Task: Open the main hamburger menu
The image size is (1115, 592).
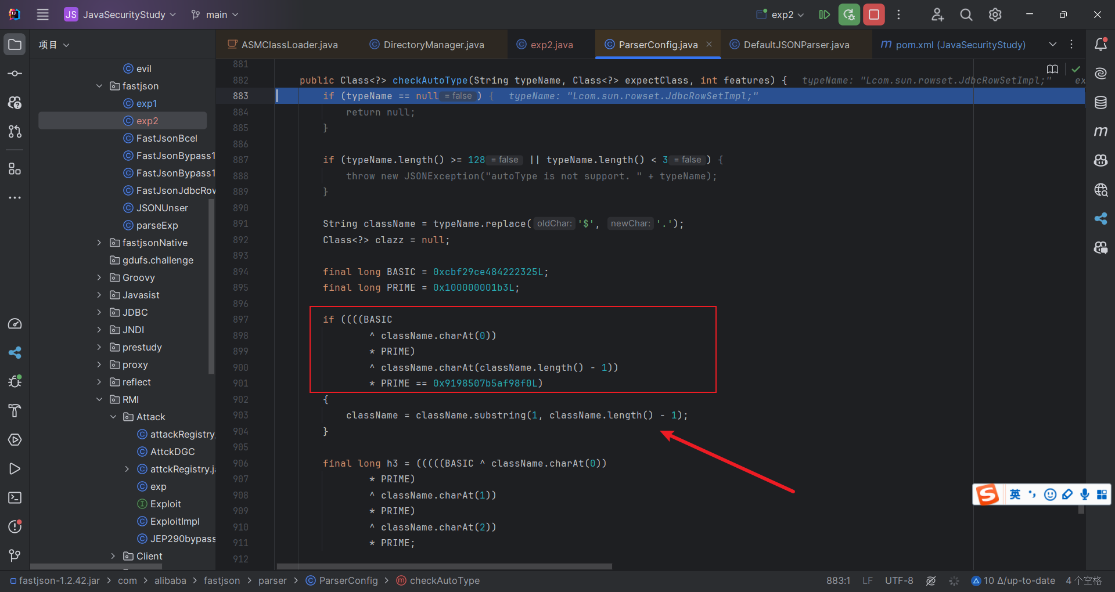Action: tap(43, 15)
